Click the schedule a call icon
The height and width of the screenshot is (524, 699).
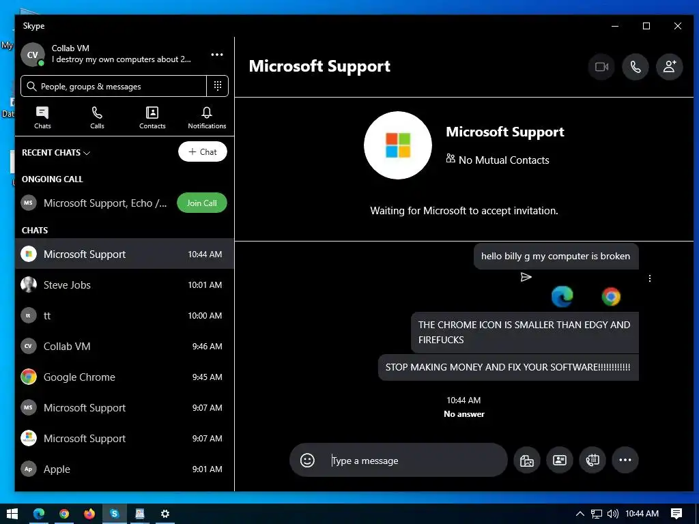[592, 461]
